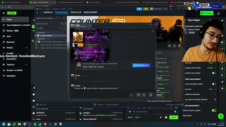Open Counter-Strike 2 settings gear icon
The width and height of the screenshot is (226, 127).
click(170, 46)
